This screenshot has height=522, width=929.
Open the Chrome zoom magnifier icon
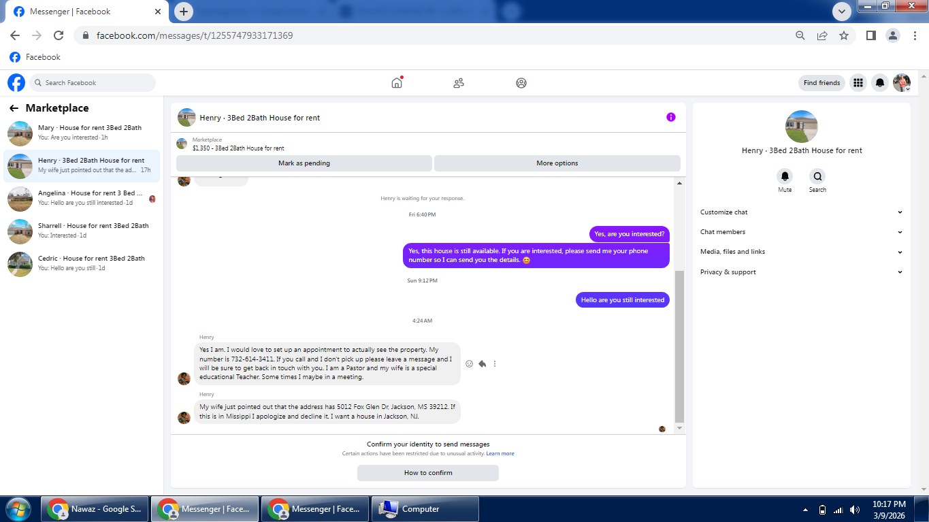[800, 35]
